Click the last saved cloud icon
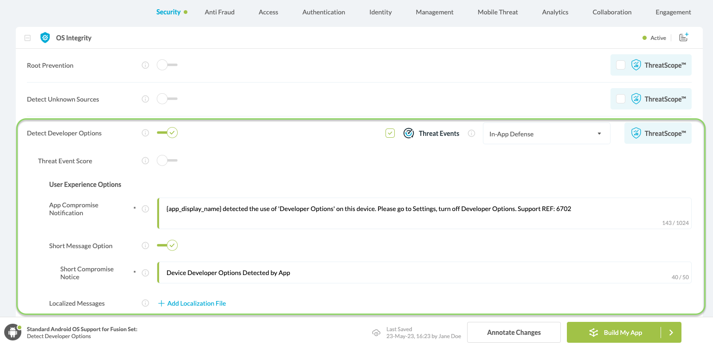 pyautogui.click(x=376, y=333)
